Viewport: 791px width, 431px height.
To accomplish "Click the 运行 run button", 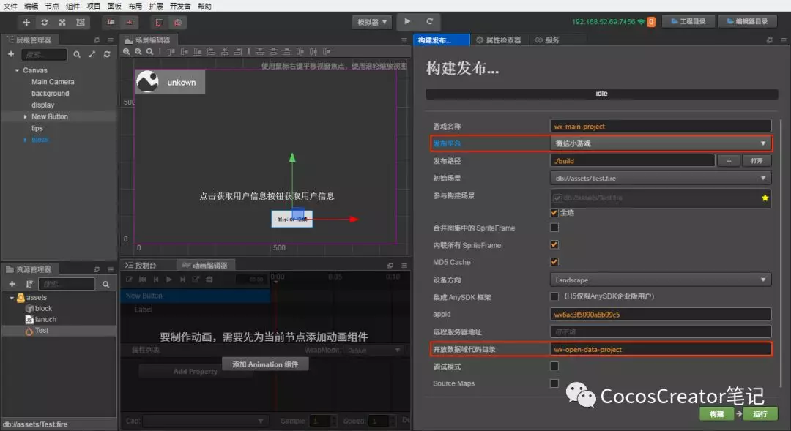I will [760, 414].
